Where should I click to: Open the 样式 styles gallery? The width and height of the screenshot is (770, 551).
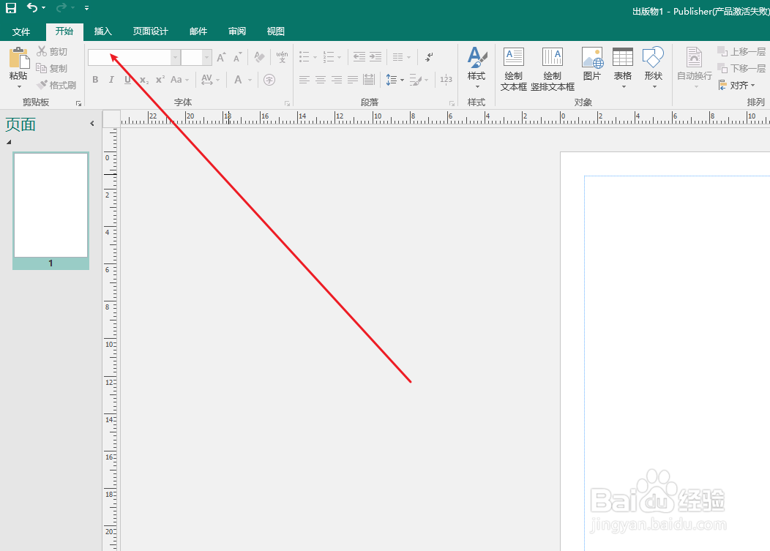[x=476, y=68]
